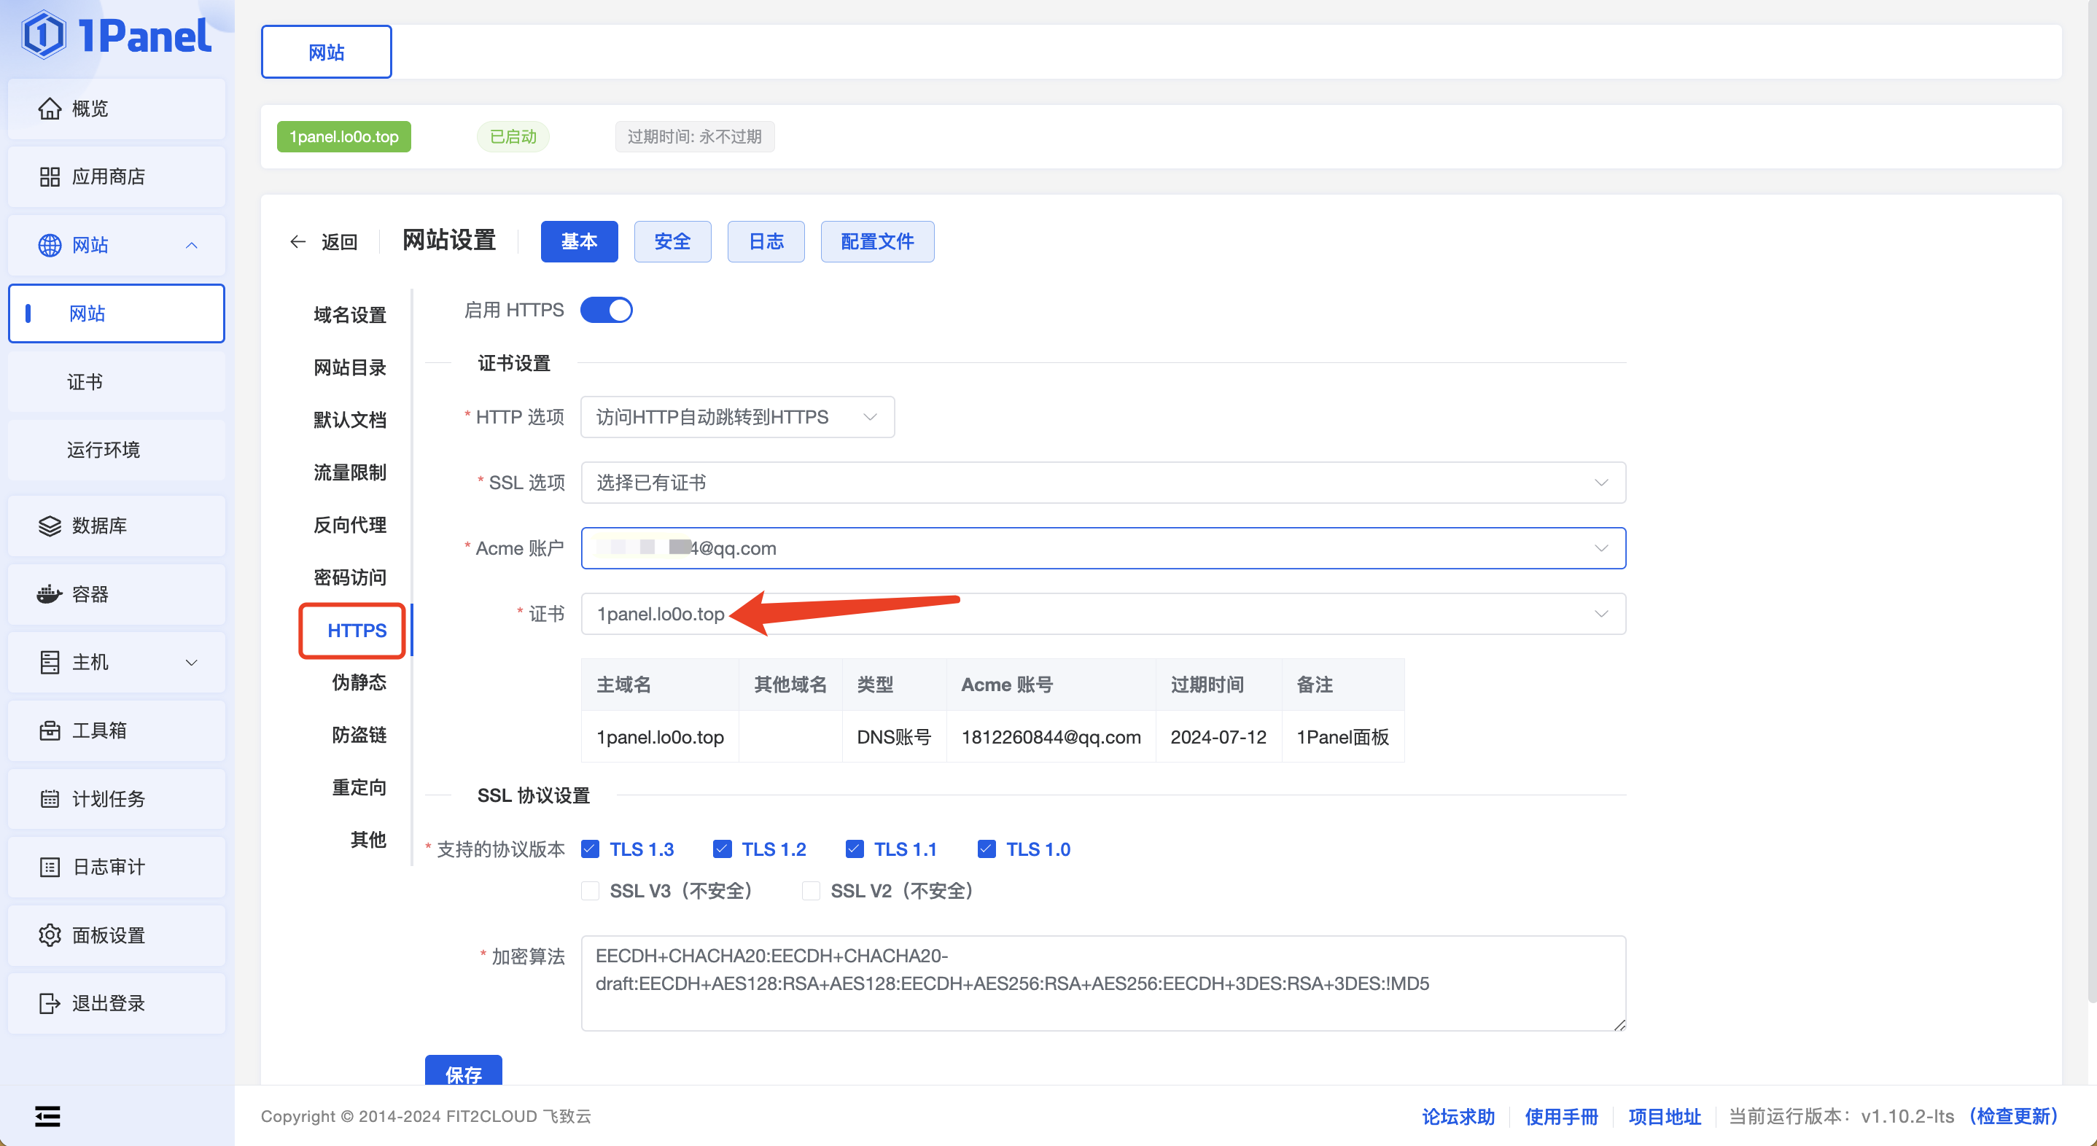
Task: Click the 主机 host icon
Action: click(50, 663)
